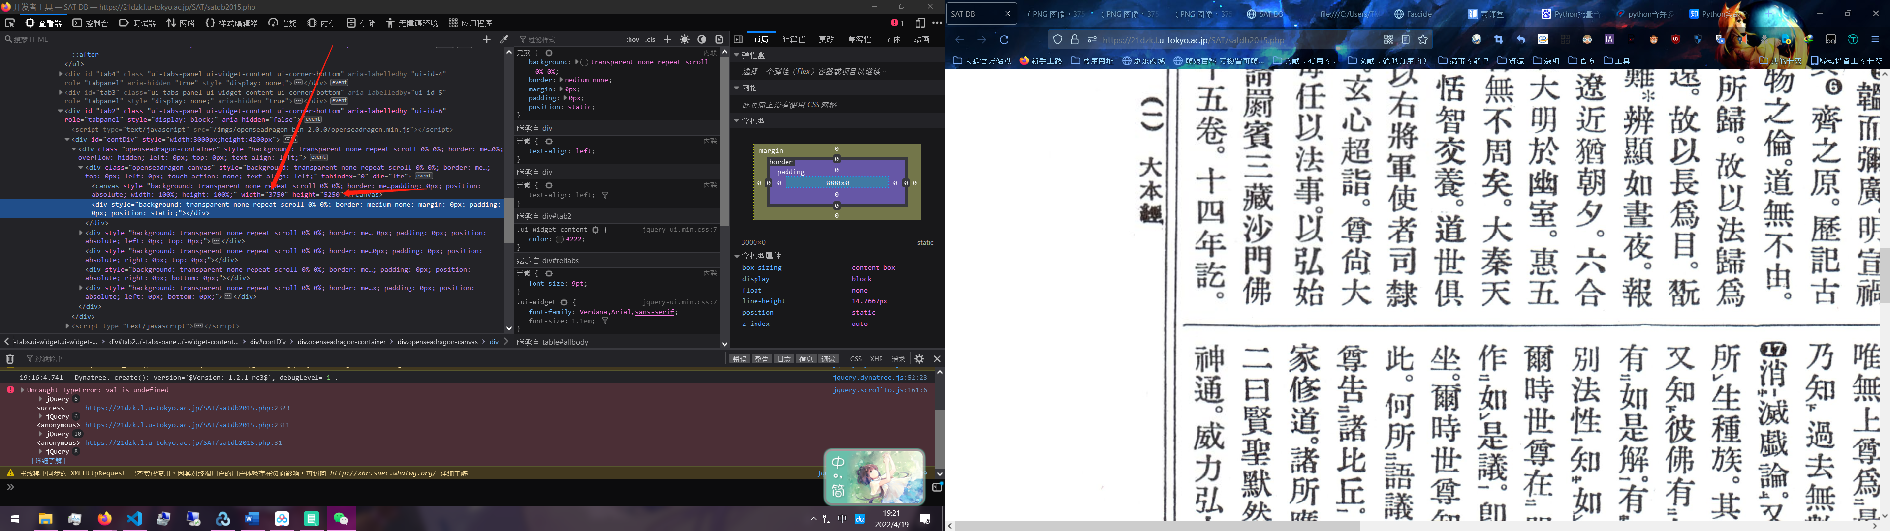Image resolution: width=1890 pixels, height=531 pixels.
Task: Select the element picker tool in DevTools
Action: 9,23
